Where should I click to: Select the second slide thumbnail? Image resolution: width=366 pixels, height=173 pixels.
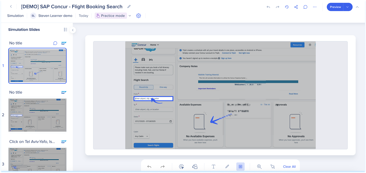pyautogui.click(x=37, y=115)
